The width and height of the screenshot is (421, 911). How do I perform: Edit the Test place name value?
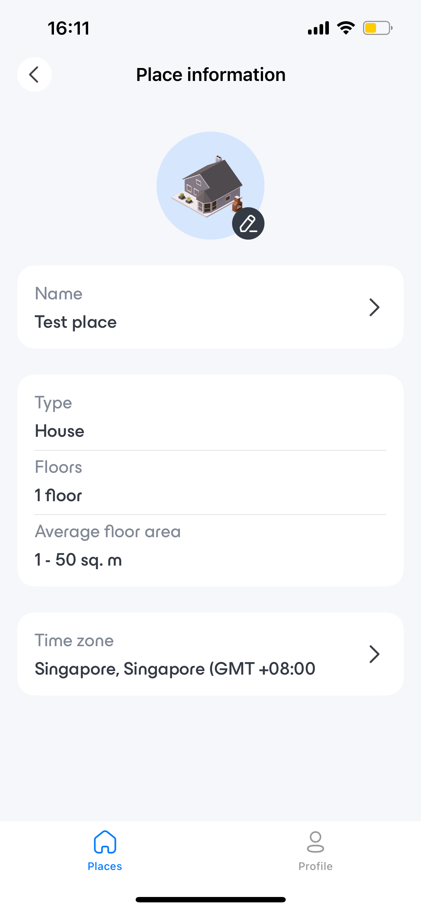point(76,322)
